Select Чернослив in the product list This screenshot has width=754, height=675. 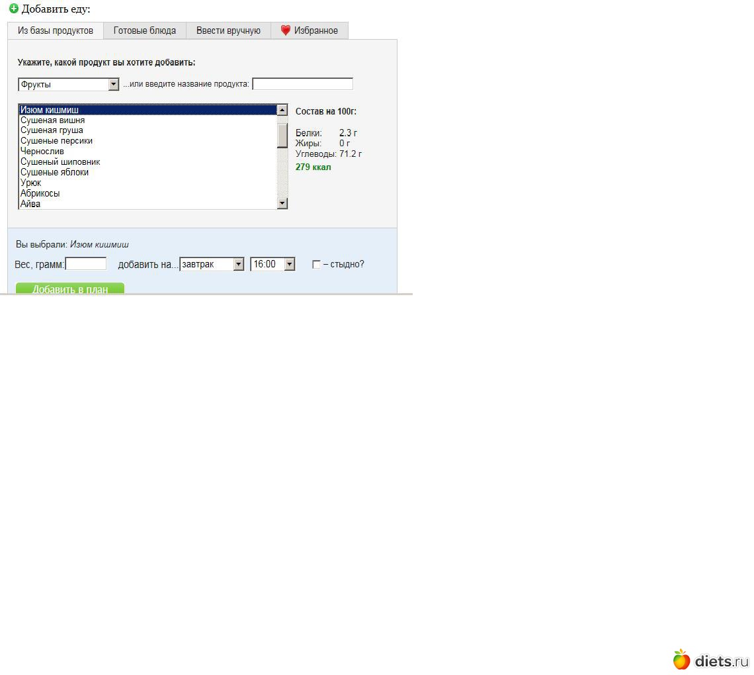click(x=42, y=152)
